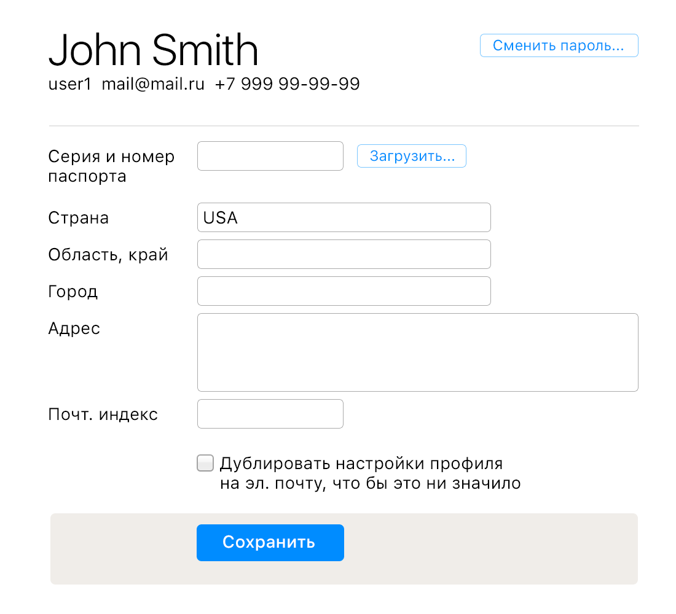Click the Адрес label

(x=74, y=328)
